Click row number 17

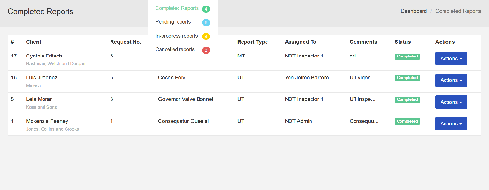(x=13, y=56)
